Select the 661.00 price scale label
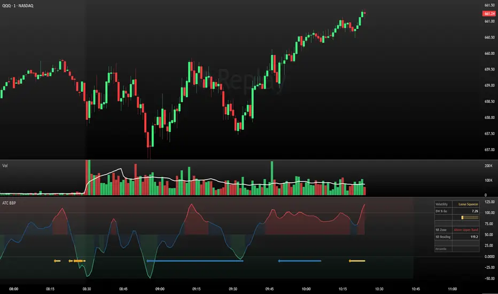The image size is (498, 294). [489, 21]
